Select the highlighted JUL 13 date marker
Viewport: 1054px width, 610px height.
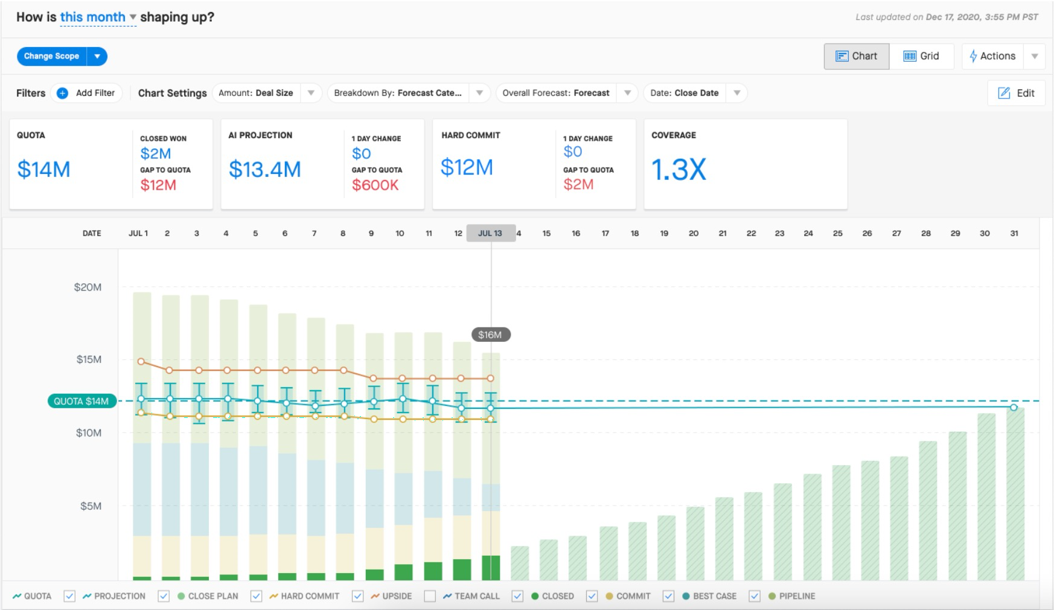coord(491,233)
